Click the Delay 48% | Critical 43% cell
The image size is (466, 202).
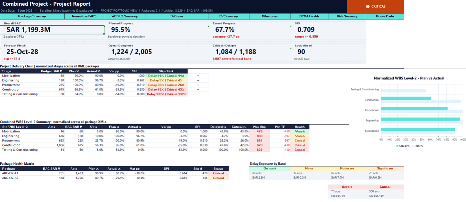167,90
